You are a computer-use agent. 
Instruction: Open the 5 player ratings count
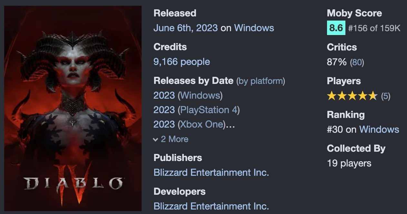385,96
